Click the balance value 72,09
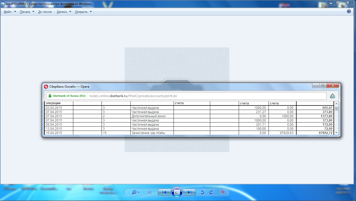 tap(328, 129)
